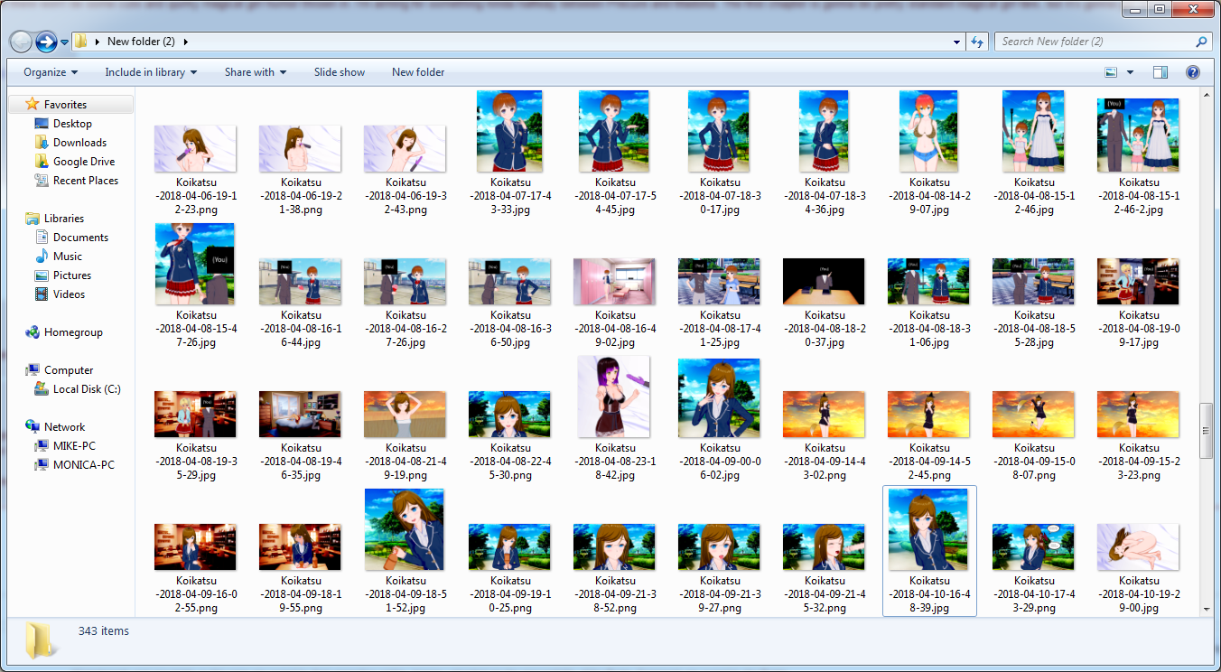Click the Favorites star icon
The image size is (1221, 672).
tap(33, 105)
